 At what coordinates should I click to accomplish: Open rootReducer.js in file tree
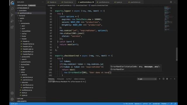tap(27, 90)
